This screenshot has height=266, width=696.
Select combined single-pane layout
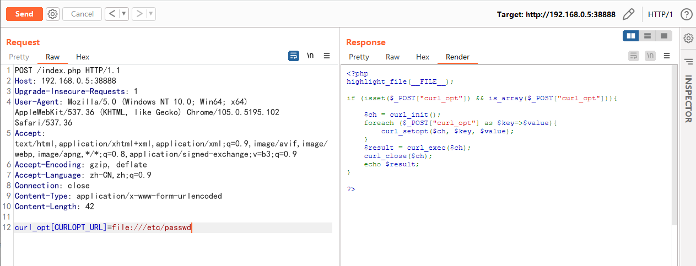[x=664, y=36]
